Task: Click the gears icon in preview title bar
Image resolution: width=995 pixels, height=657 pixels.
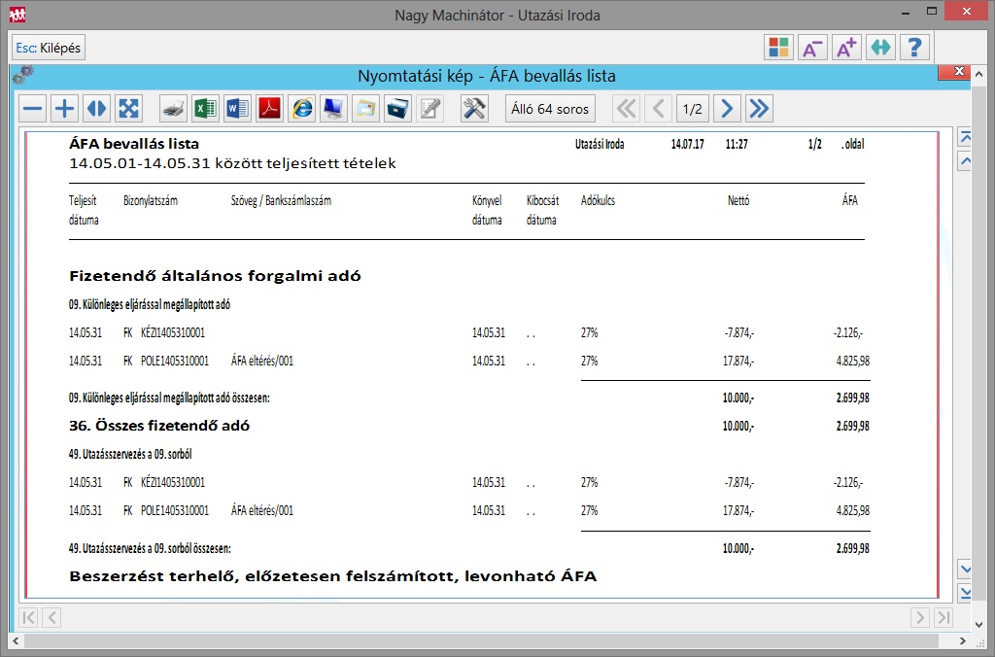Action: [x=22, y=75]
